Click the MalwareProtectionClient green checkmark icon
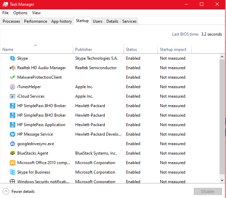The height and width of the screenshot is (198, 226). (13, 77)
